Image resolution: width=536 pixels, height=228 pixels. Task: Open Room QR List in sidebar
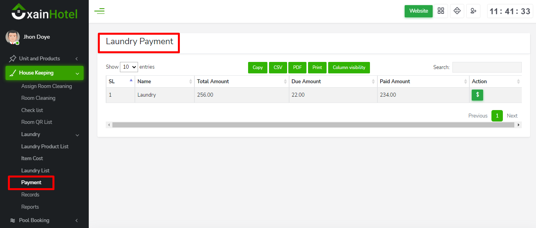click(37, 122)
